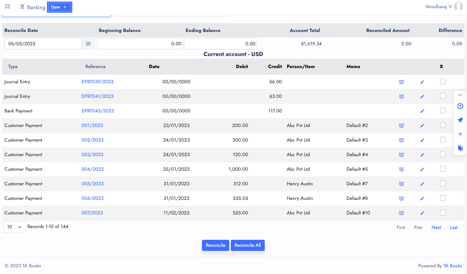Select the checkbox for payment 003/2023
Image resolution: width=467 pixels, height=274 pixels.
(443, 154)
